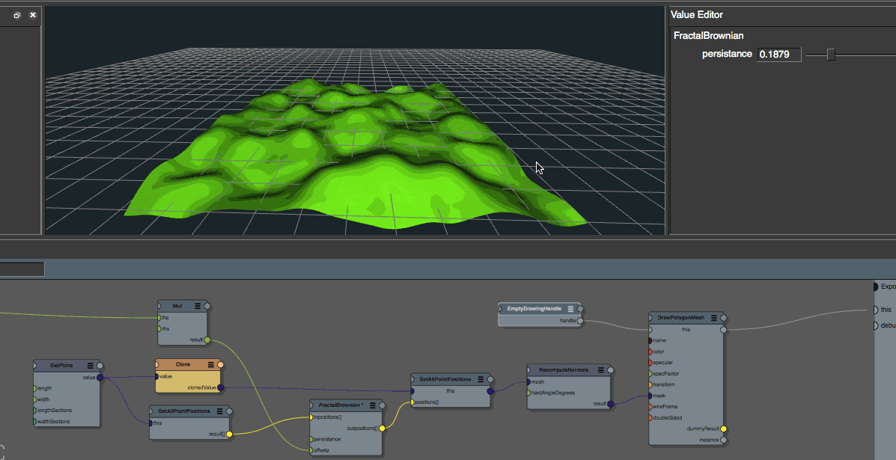Click the width port on GetPlane

tap(35, 399)
